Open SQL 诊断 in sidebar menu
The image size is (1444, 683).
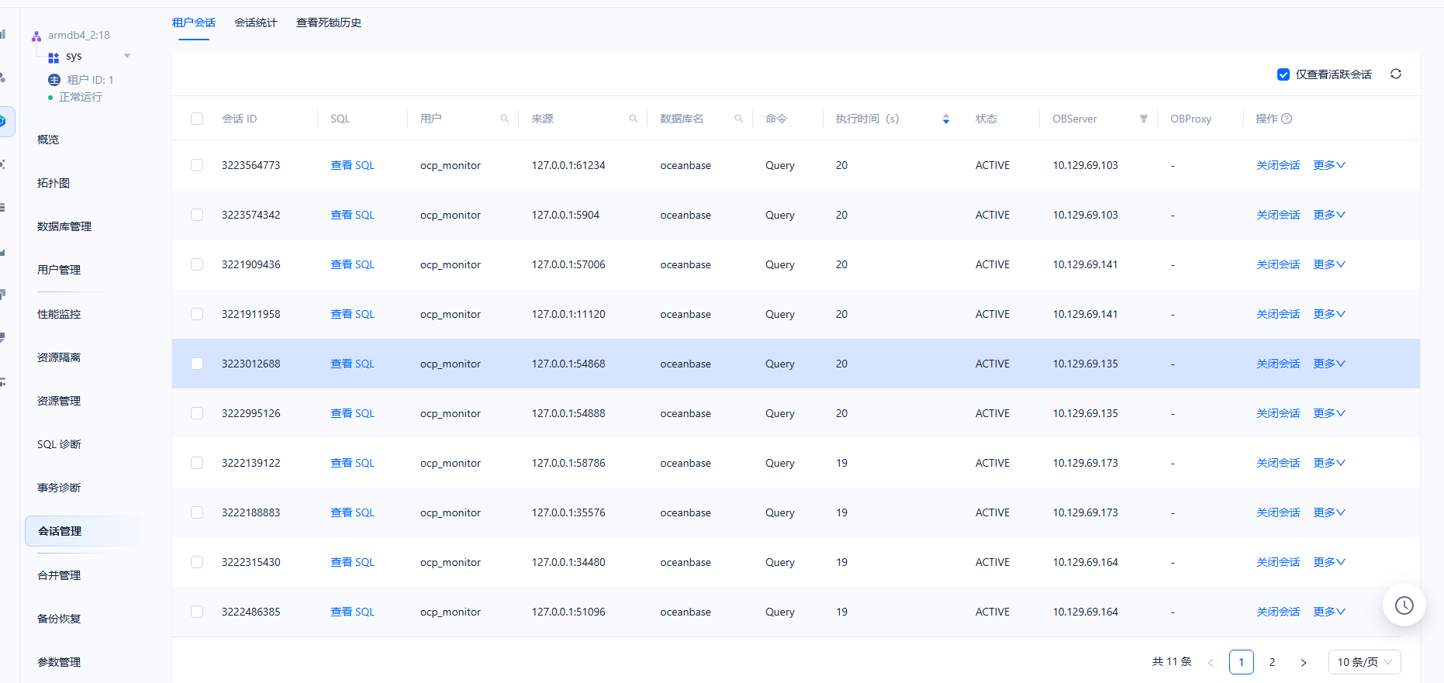tap(59, 444)
